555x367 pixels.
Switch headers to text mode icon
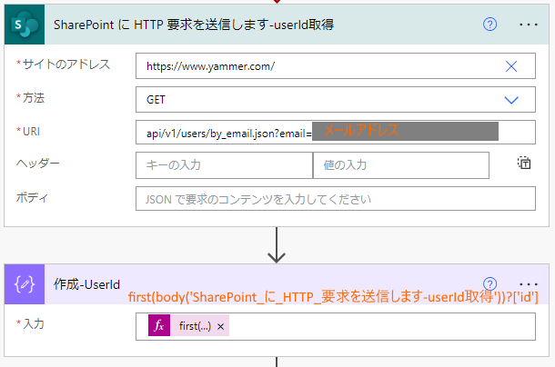click(524, 163)
